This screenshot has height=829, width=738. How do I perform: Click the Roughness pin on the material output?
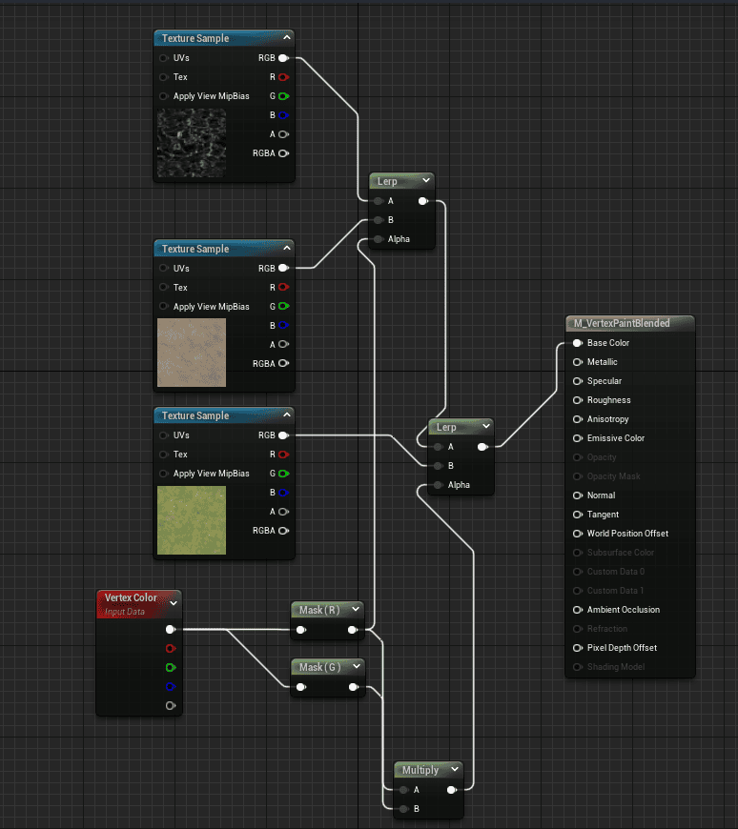coord(578,400)
